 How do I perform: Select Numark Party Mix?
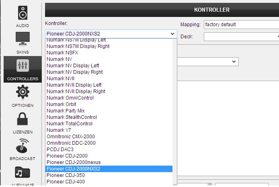[109, 111]
